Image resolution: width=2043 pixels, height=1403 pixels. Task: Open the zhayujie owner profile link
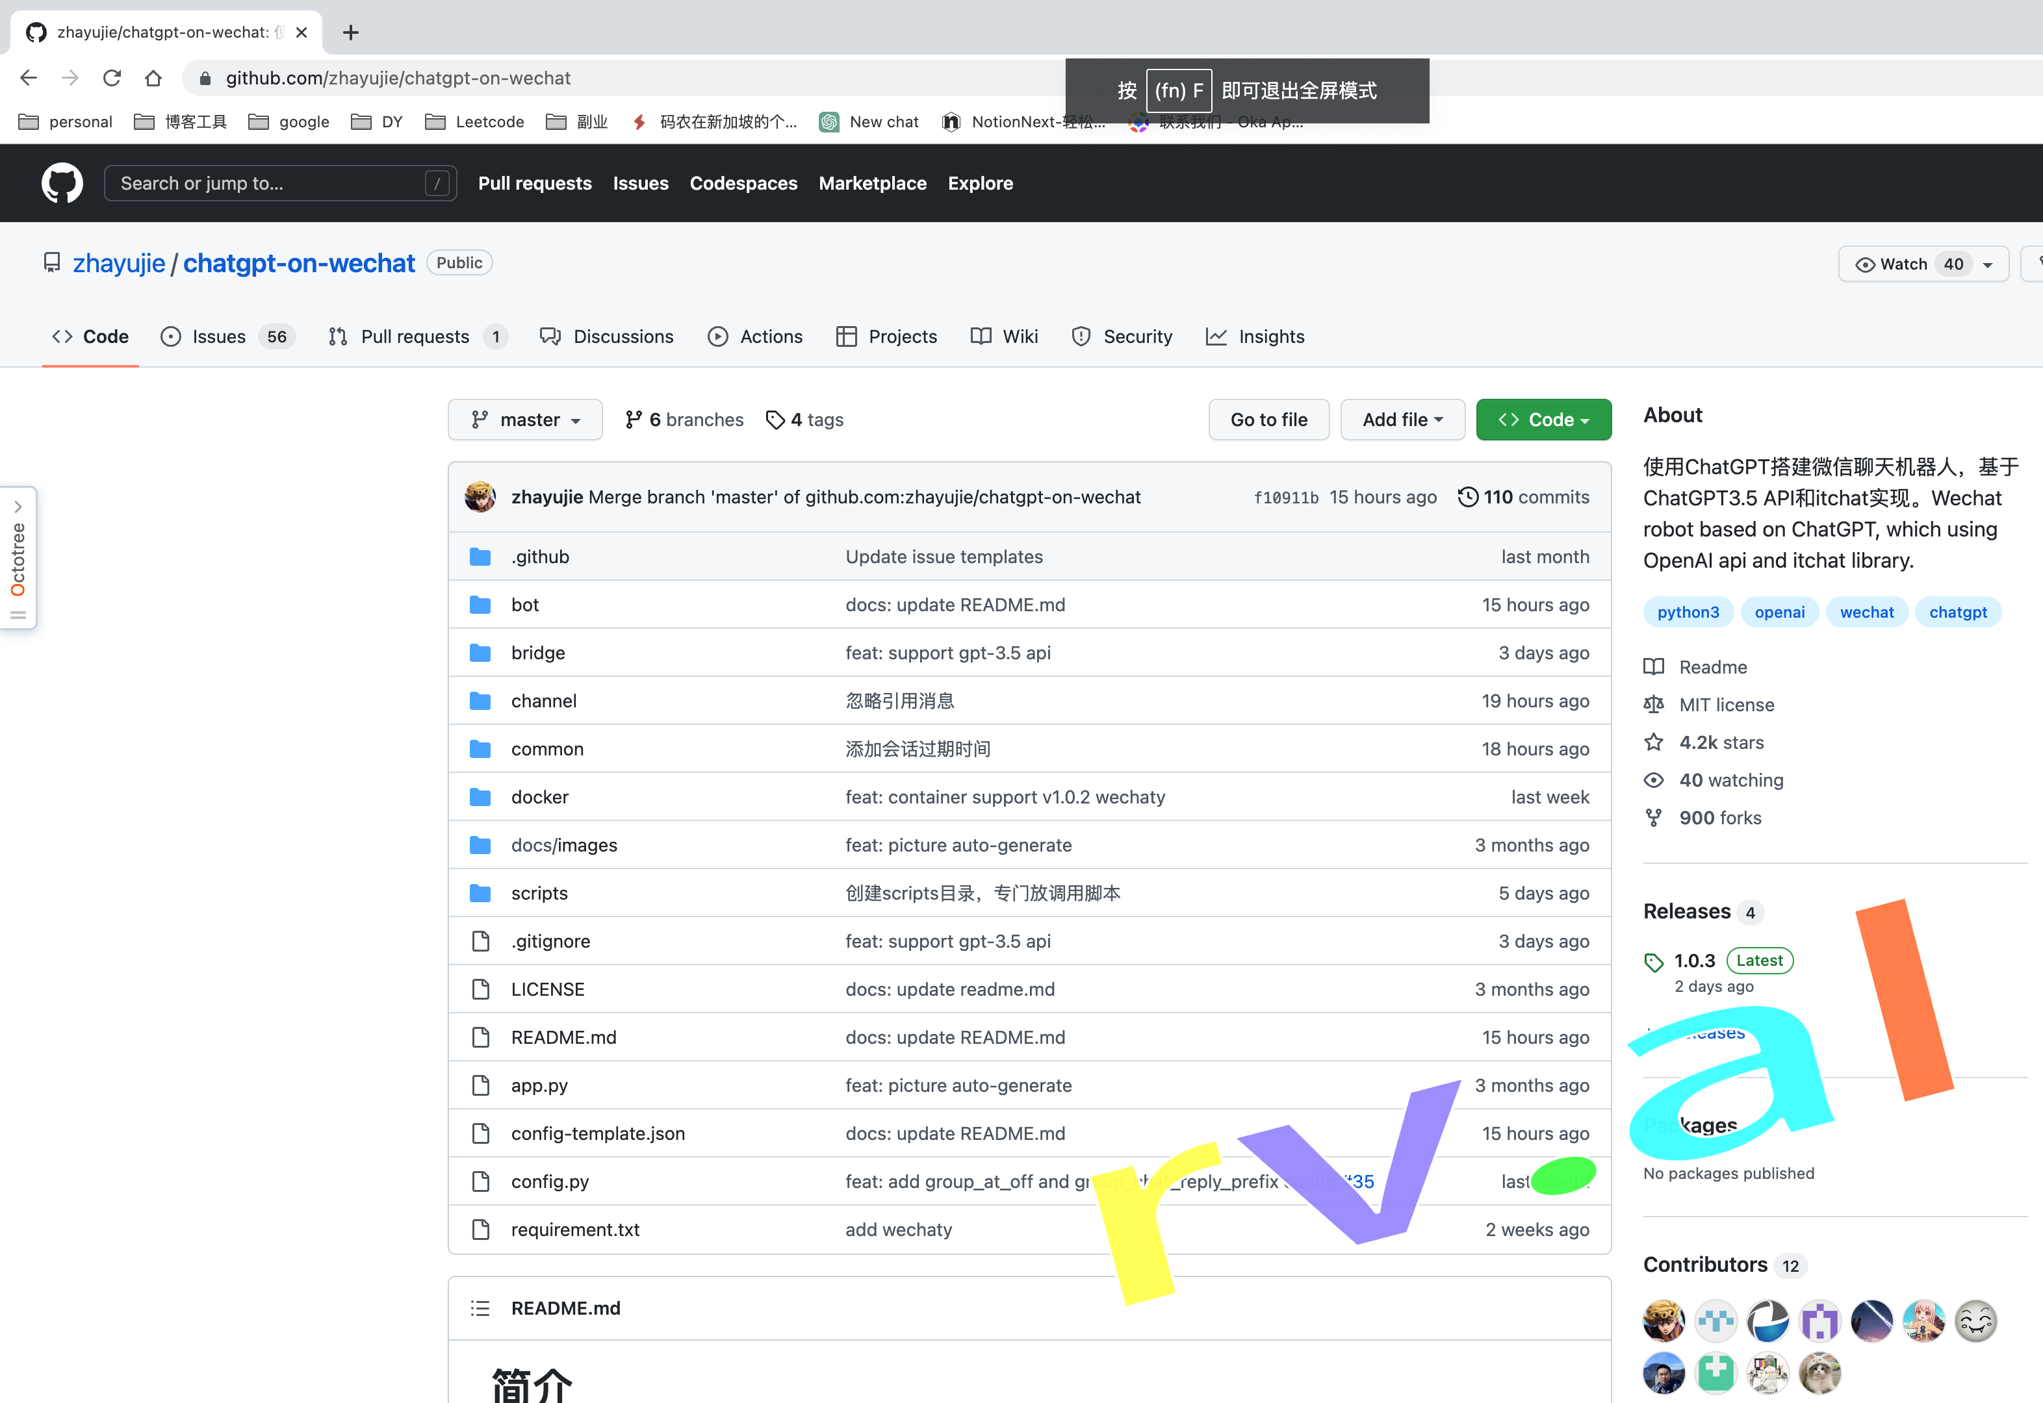pyautogui.click(x=119, y=263)
